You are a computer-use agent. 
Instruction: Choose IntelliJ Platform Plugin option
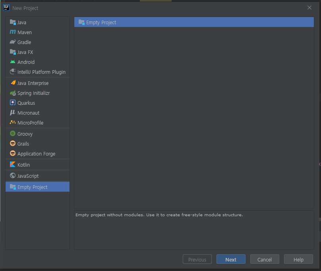(x=37, y=72)
